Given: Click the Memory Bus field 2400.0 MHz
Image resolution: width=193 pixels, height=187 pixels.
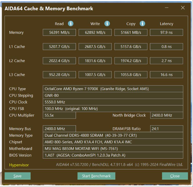Looking at the screenshot, I should 59,129.
